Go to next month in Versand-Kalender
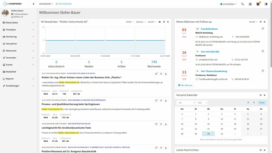272x153 pixels. [x=254, y=103]
